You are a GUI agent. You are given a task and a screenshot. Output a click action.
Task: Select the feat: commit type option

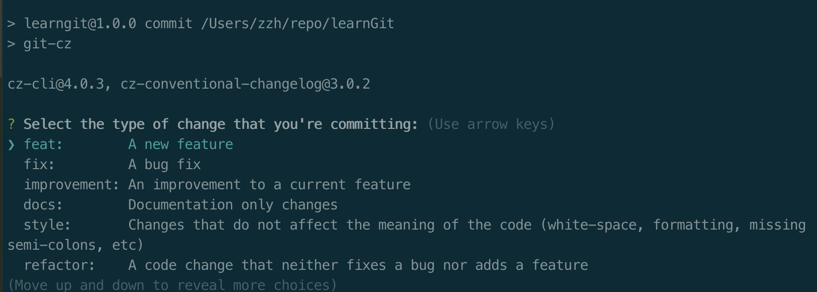pos(43,144)
